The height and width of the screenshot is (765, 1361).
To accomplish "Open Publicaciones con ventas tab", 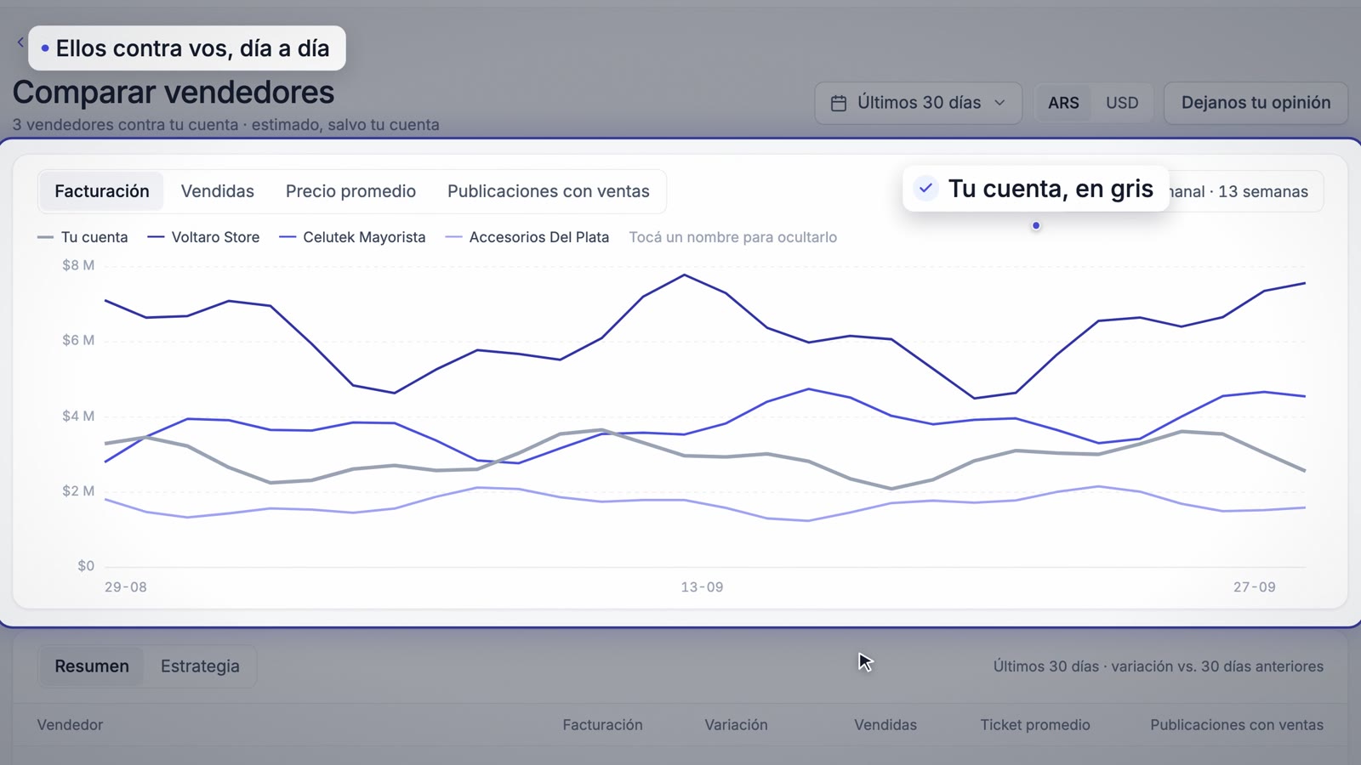I will click(549, 191).
